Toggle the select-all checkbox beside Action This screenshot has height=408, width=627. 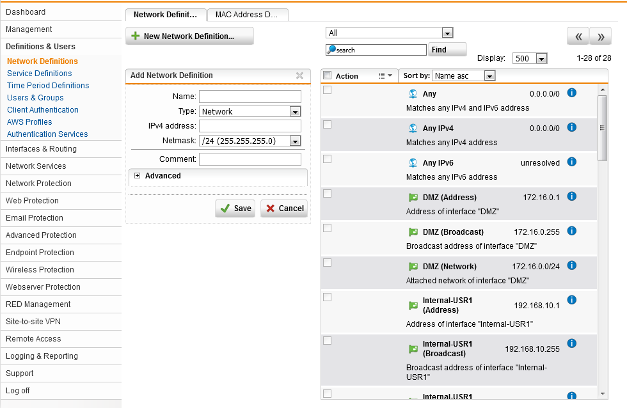coord(328,75)
